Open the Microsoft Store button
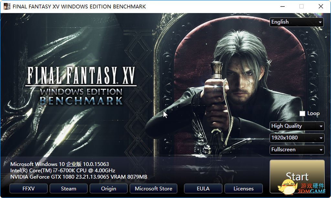Screen dimensions: 331x198 (154, 189)
